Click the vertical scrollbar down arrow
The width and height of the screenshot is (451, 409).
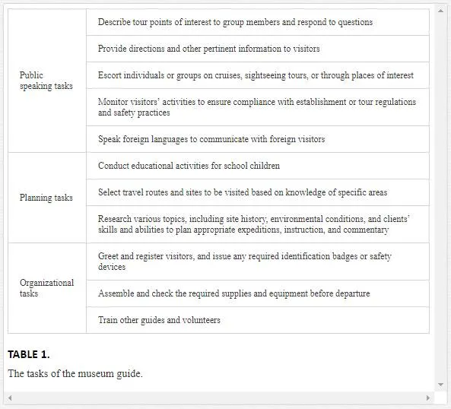pyautogui.click(x=440, y=385)
